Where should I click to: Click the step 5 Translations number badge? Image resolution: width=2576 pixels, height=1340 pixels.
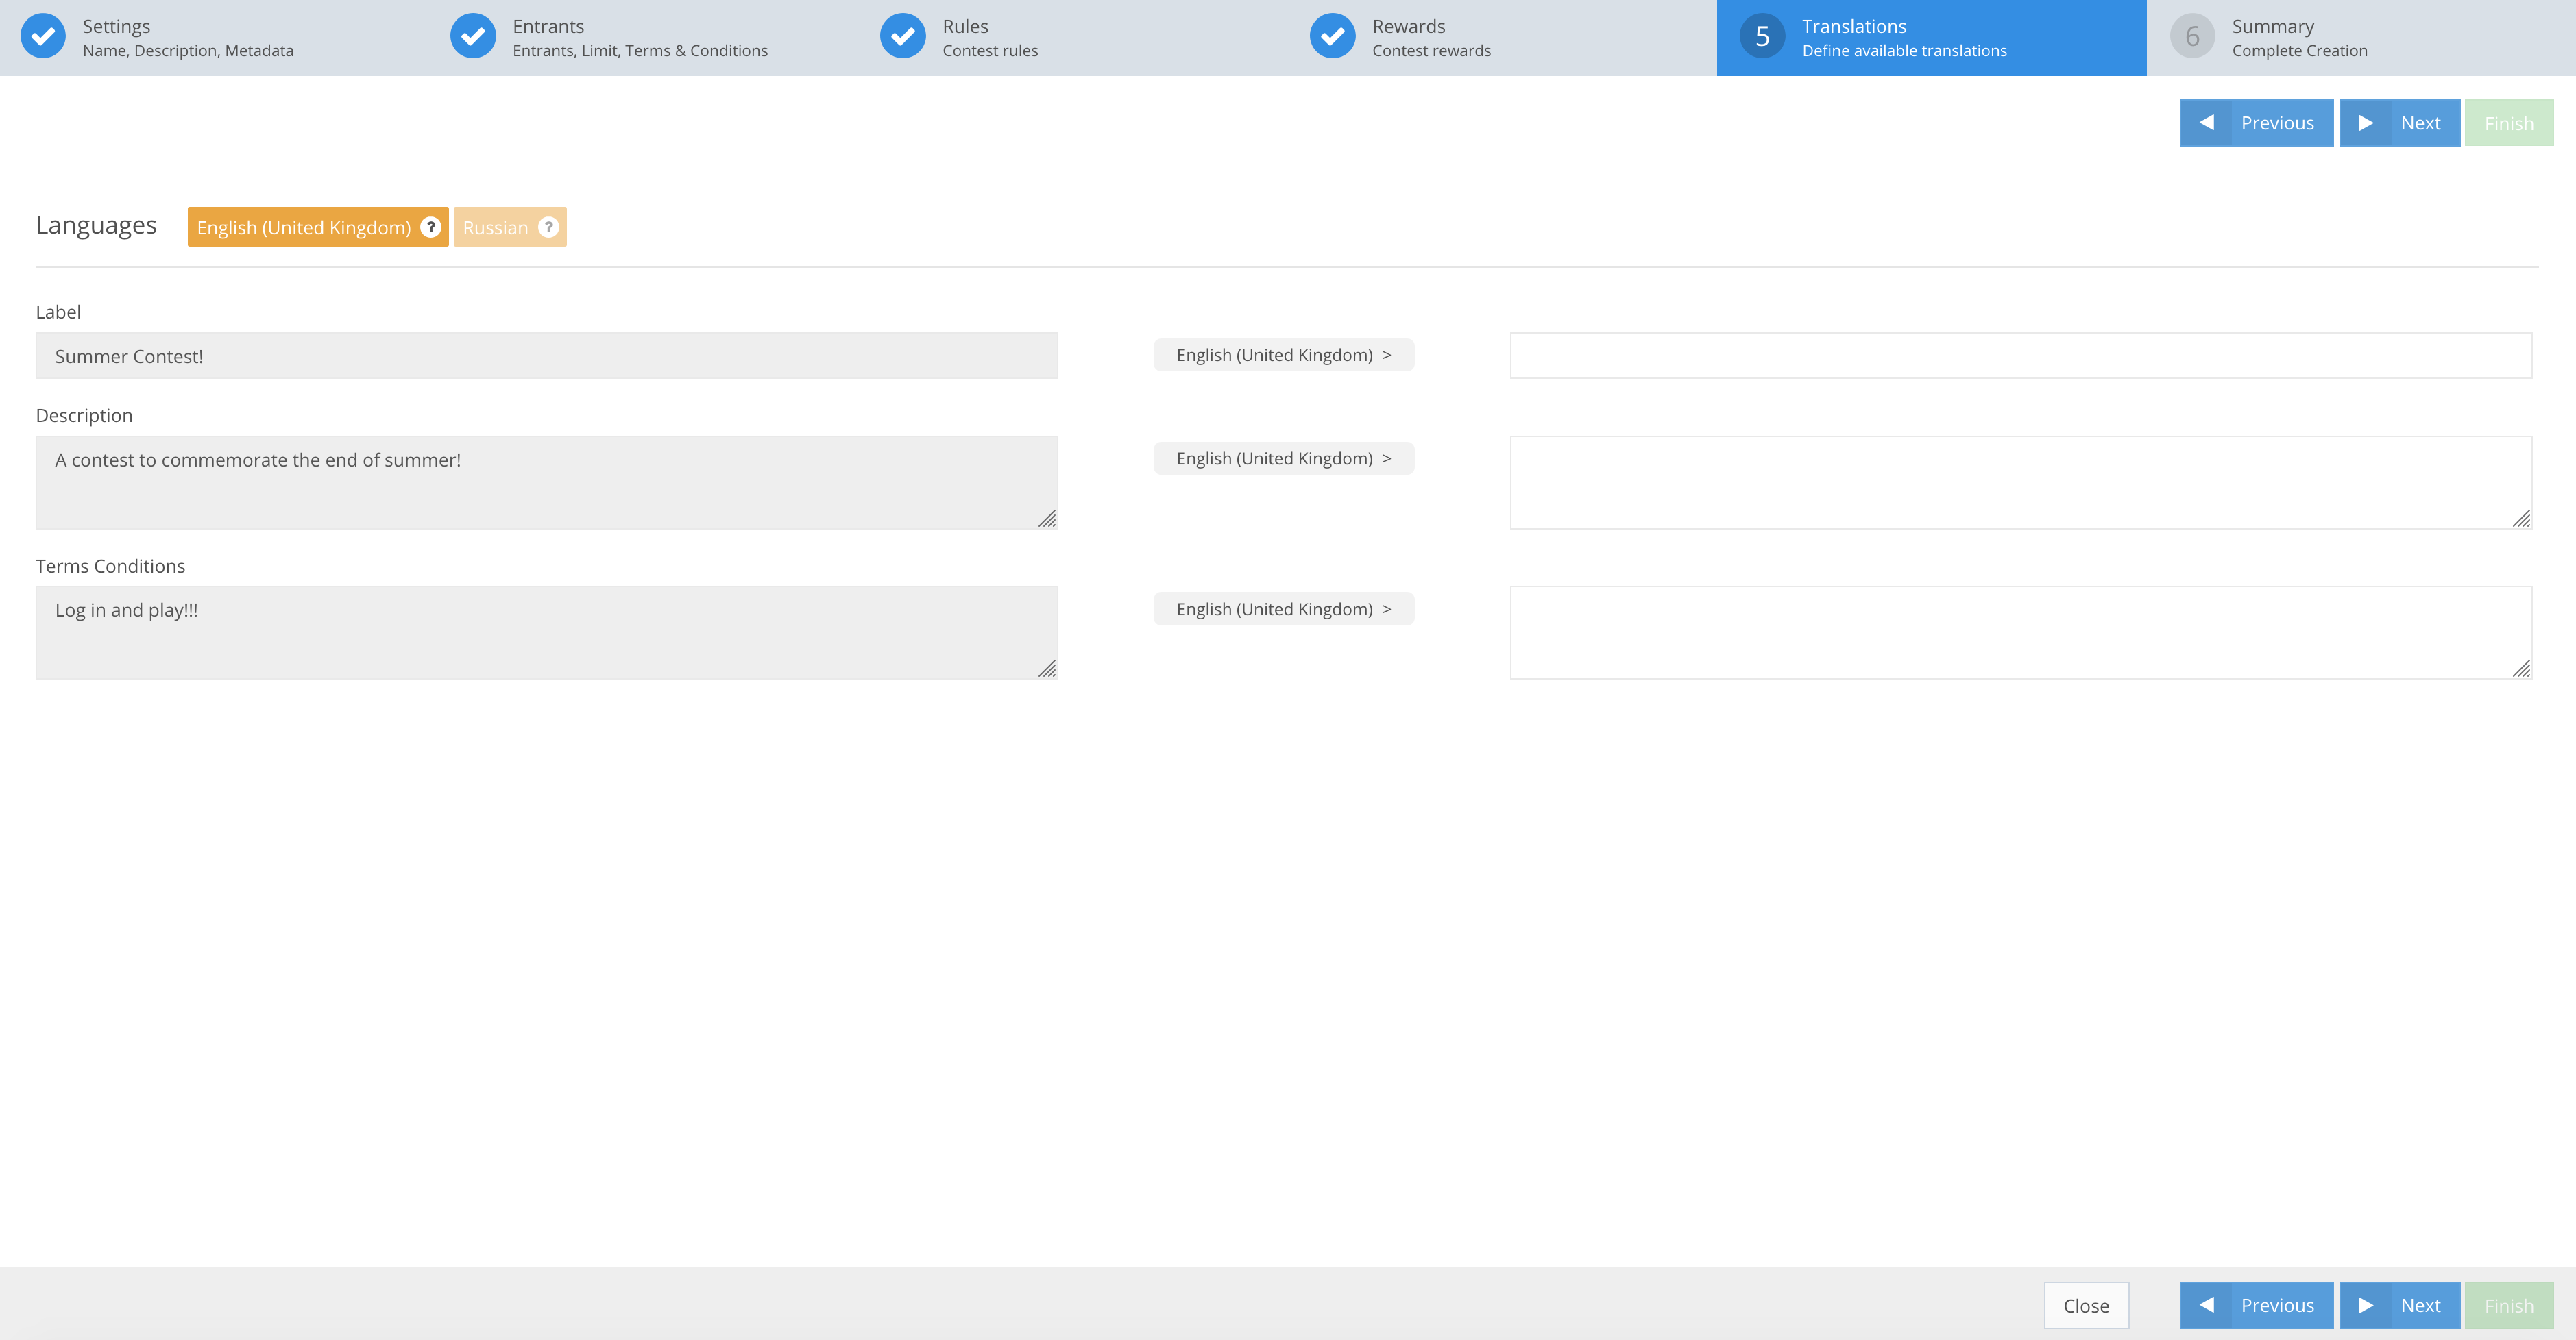click(x=1763, y=37)
